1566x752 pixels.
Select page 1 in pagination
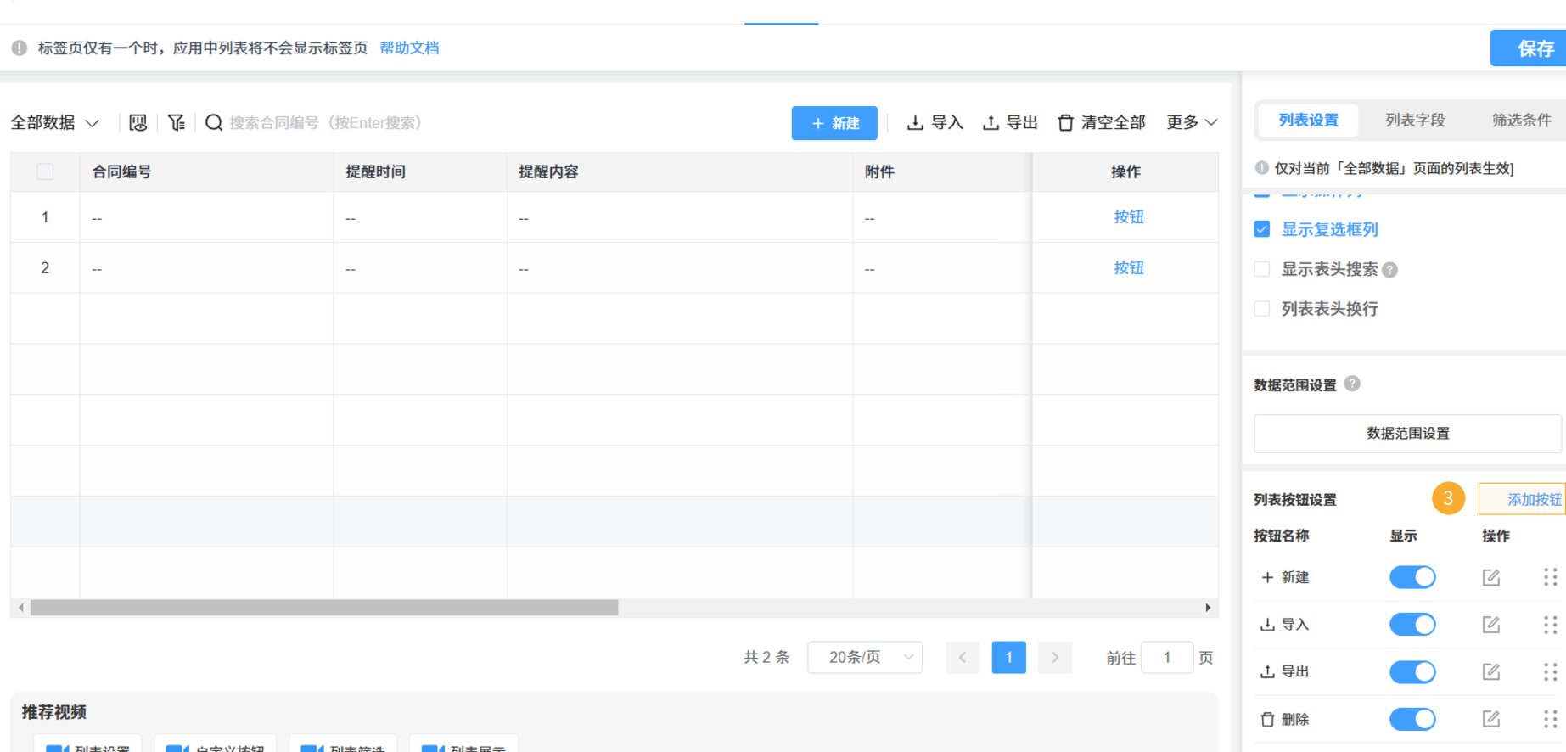click(1008, 657)
